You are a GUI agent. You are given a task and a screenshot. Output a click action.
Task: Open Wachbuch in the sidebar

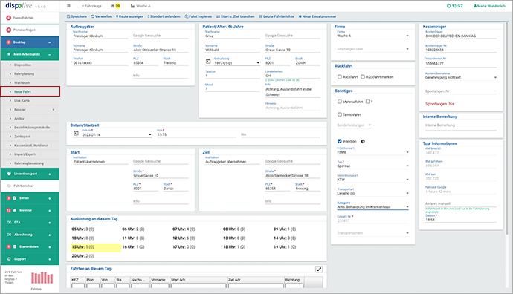(x=22, y=82)
